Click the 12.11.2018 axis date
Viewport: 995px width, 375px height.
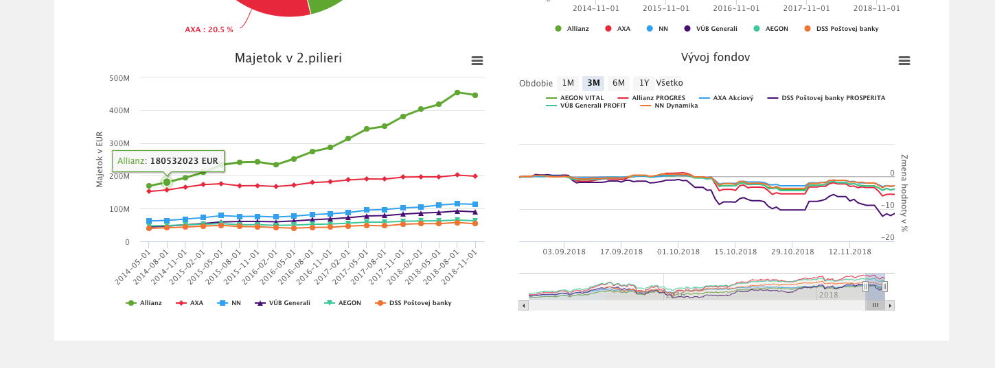pyautogui.click(x=849, y=252)
